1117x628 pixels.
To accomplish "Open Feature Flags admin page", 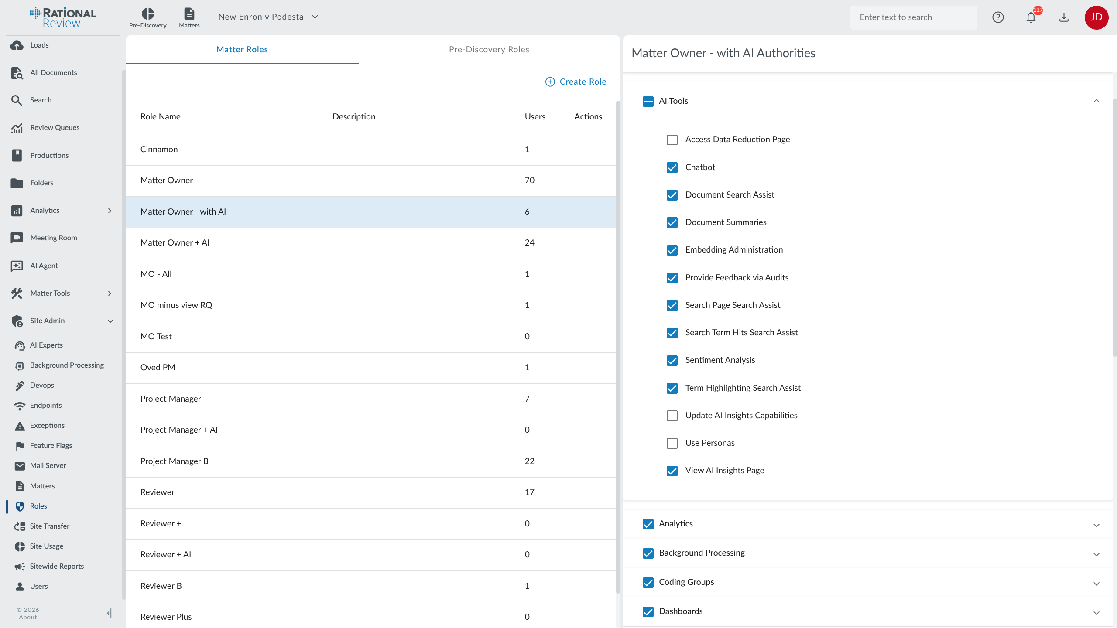I will coord(51,445).
